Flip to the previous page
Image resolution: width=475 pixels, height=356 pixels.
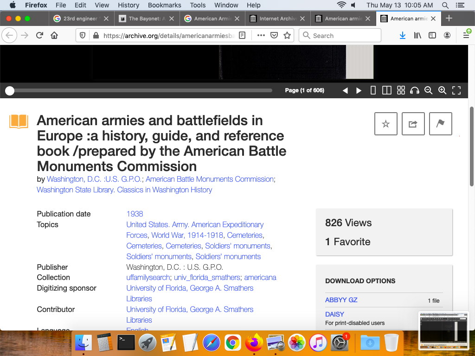point(345,90)
